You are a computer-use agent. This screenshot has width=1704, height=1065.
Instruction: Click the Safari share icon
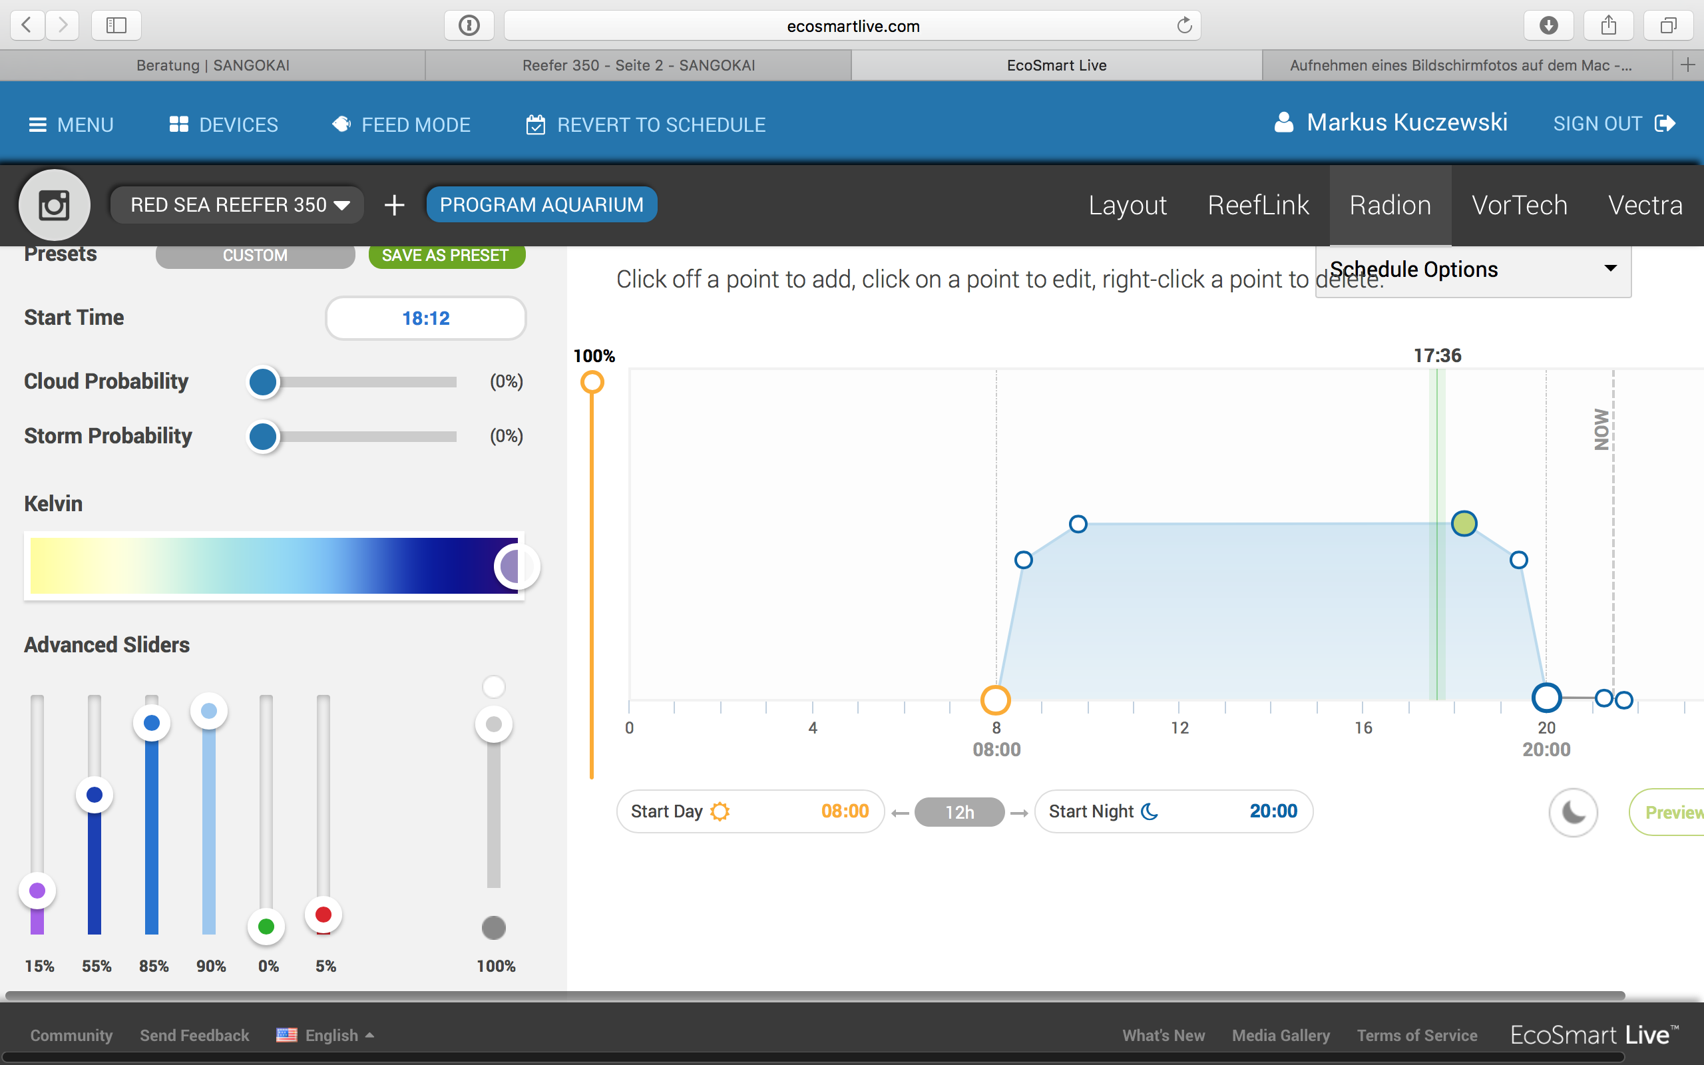[x=1608, y=26]
